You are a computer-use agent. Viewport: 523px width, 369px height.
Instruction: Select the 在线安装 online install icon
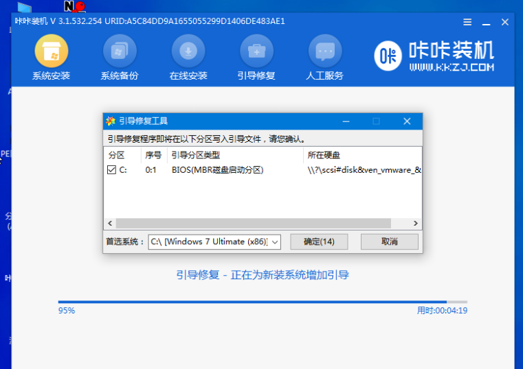(188, 51)
